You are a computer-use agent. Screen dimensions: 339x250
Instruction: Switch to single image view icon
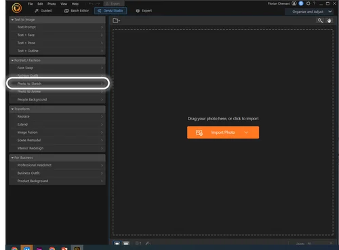click(x=117, y=243)
